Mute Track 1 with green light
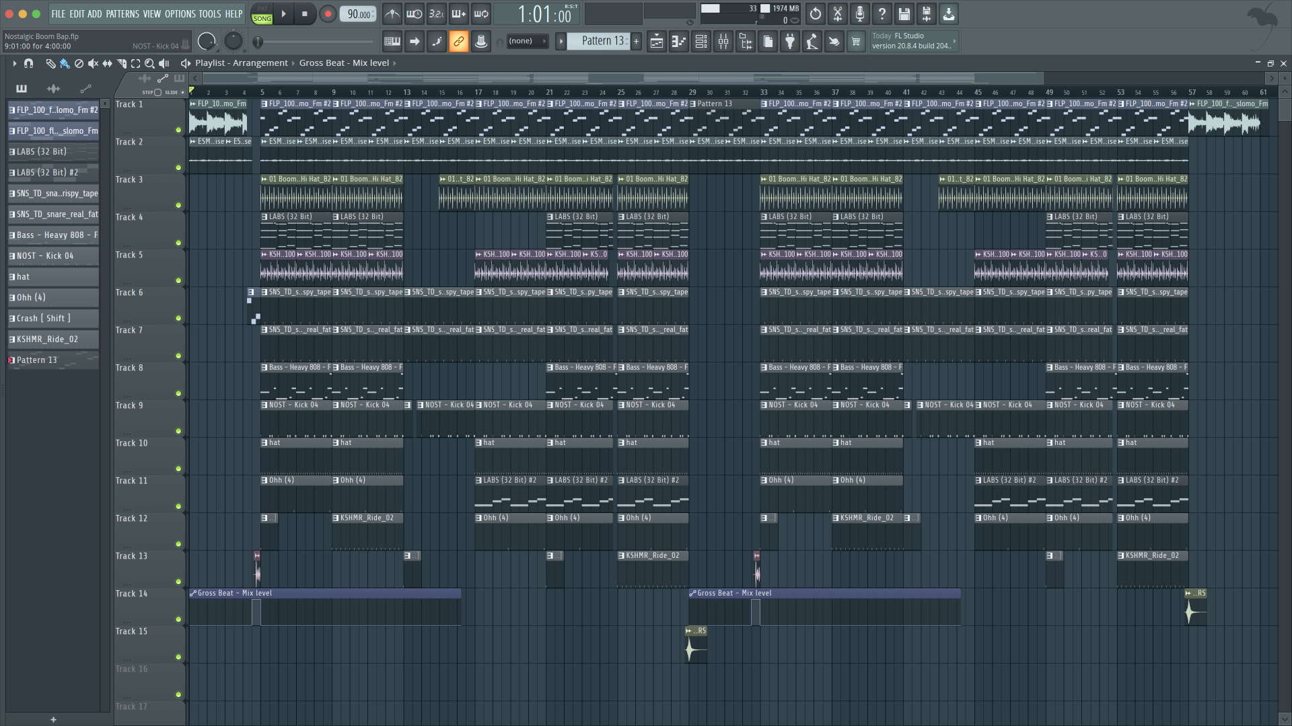The image size is (1292, 726). point(178,130)
